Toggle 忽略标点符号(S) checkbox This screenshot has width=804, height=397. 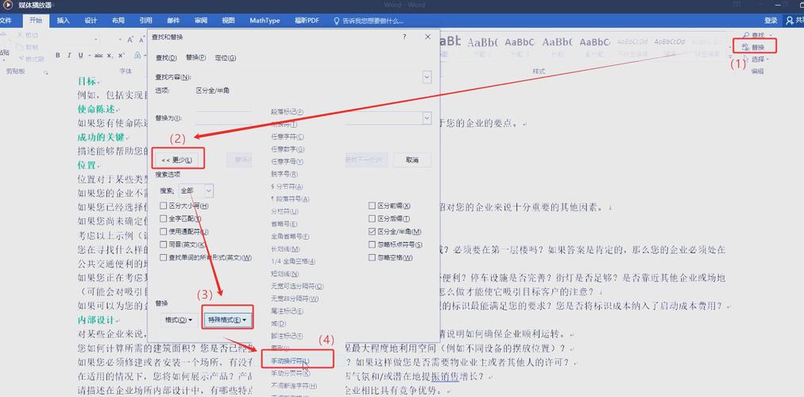(x=373, y=245)
